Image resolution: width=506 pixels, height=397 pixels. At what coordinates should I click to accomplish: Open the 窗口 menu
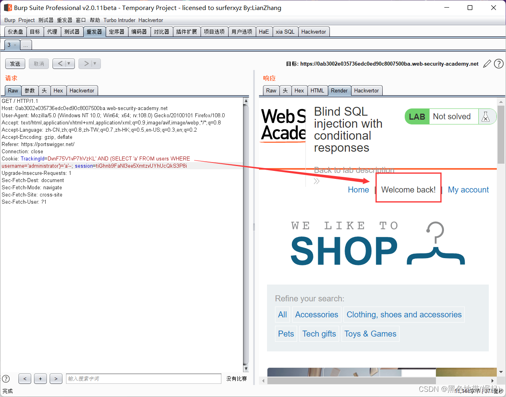(81, 20)
